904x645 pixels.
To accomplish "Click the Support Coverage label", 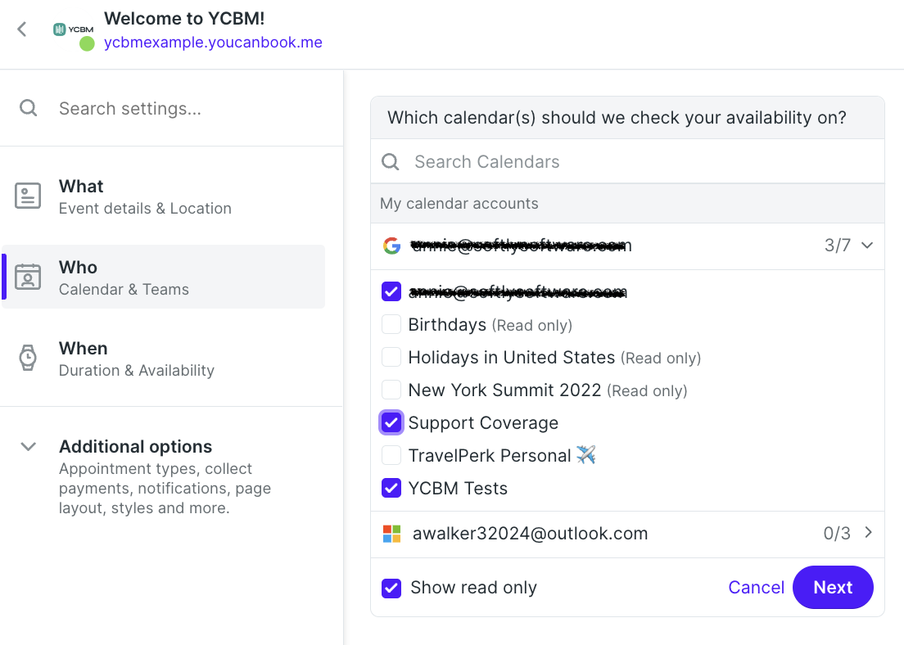I will 483,423.
